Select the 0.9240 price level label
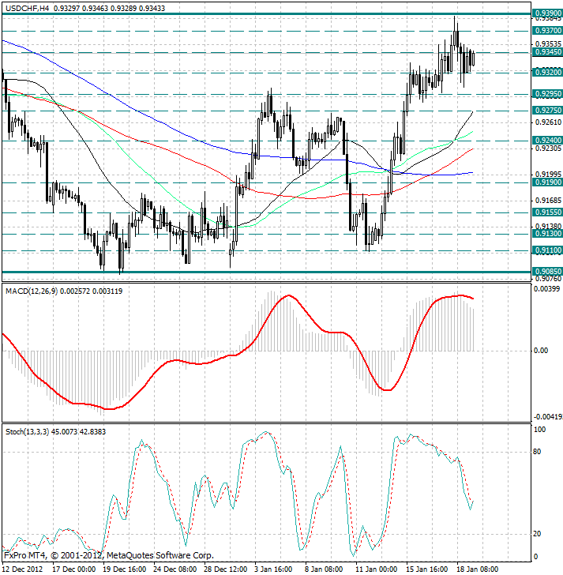Image resolution: width=563 pixels, height=575 pixels. click(x=547, y=140)
